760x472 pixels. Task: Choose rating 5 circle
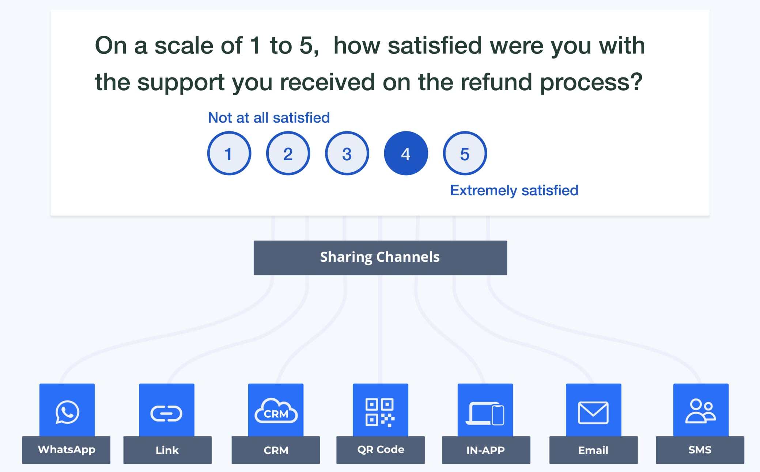pos(465,153)
